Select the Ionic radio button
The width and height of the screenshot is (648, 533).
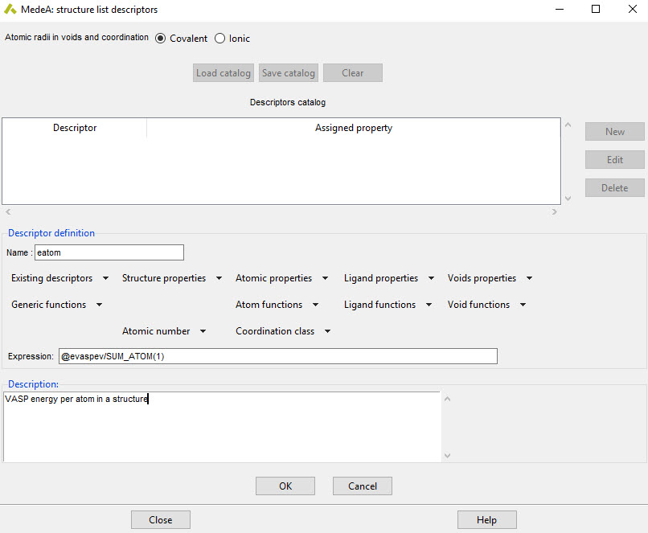pos(220,39)
